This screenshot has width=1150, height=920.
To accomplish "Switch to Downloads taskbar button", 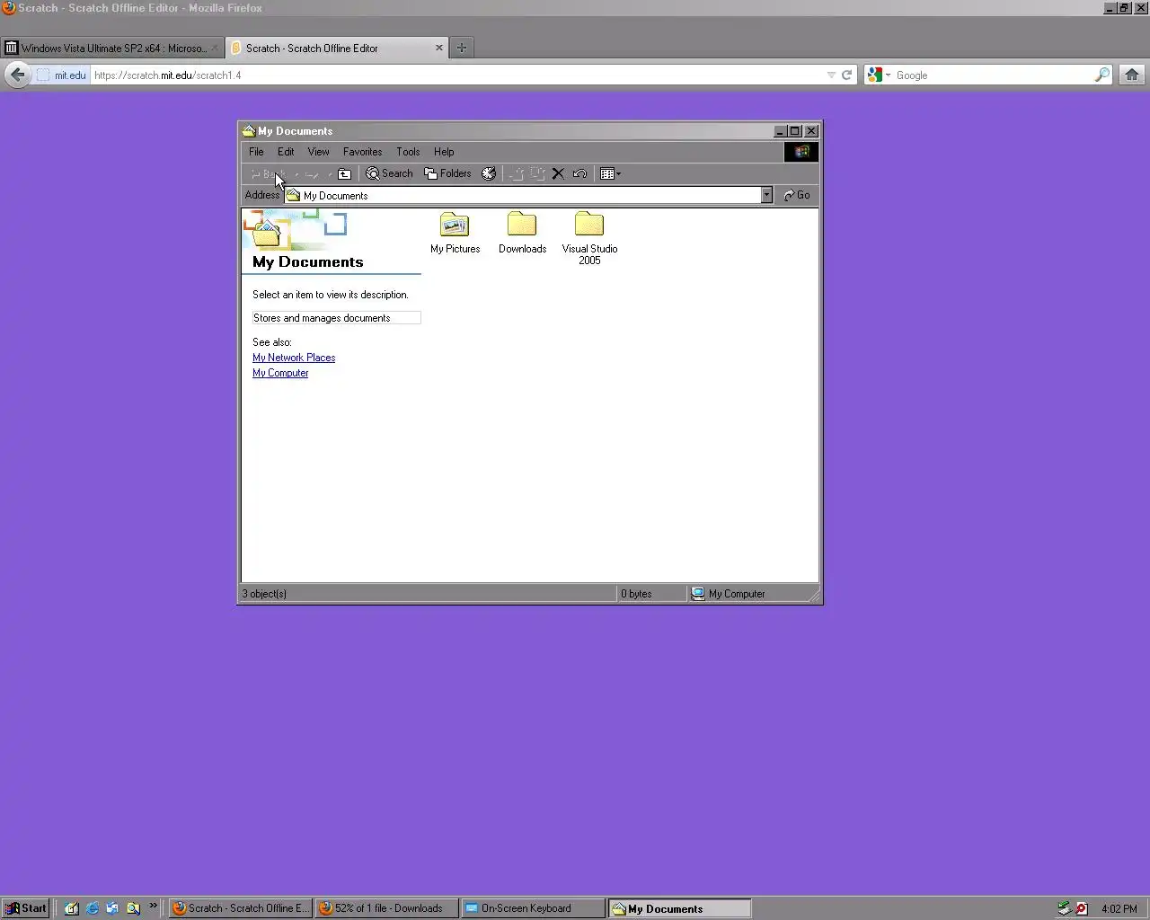I will coord(386,908).
